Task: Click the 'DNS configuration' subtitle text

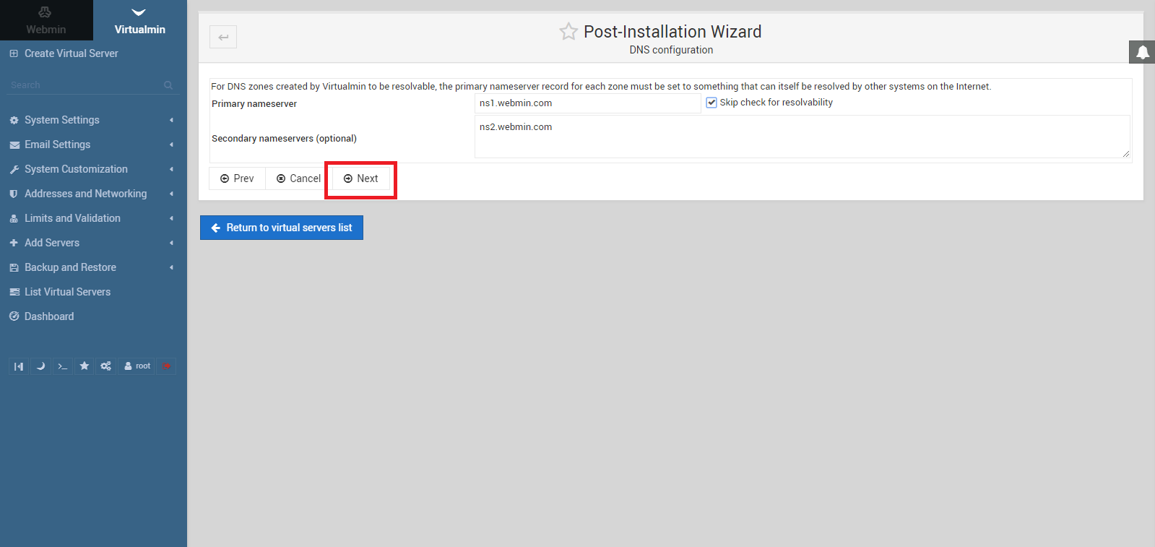Action: pos(671,50)
